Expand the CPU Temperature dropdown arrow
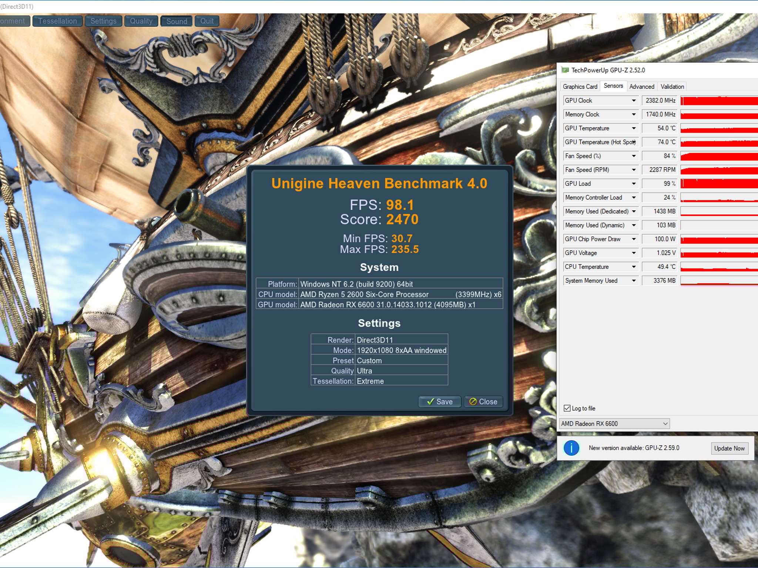This screenshot has height=568, width=758. pos(634,267)
